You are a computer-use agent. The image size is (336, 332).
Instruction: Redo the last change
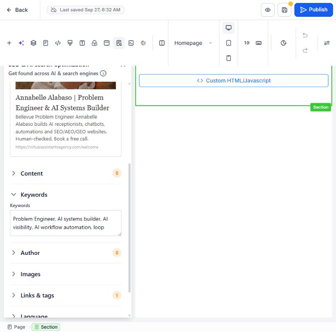305,50
